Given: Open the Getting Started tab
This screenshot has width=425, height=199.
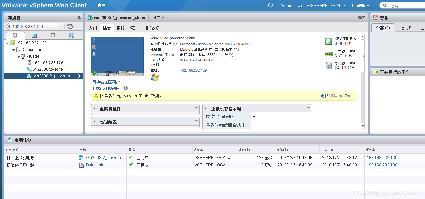Looking at the screenshot, I should coord(93,28).
